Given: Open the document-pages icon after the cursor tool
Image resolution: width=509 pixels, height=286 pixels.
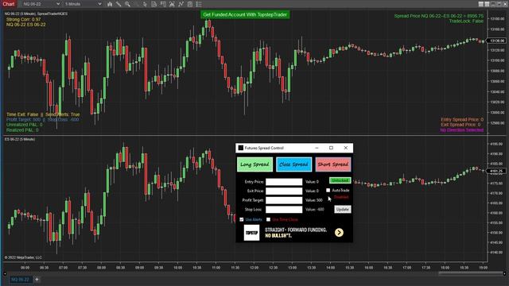Looking at the screenshot, I should (x=153, y=4).
